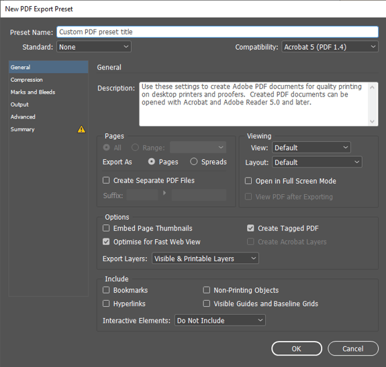Screen dimensions: 386x367
Task: Click the description scrollbar down arrow
Action: [x=372, y=121]
